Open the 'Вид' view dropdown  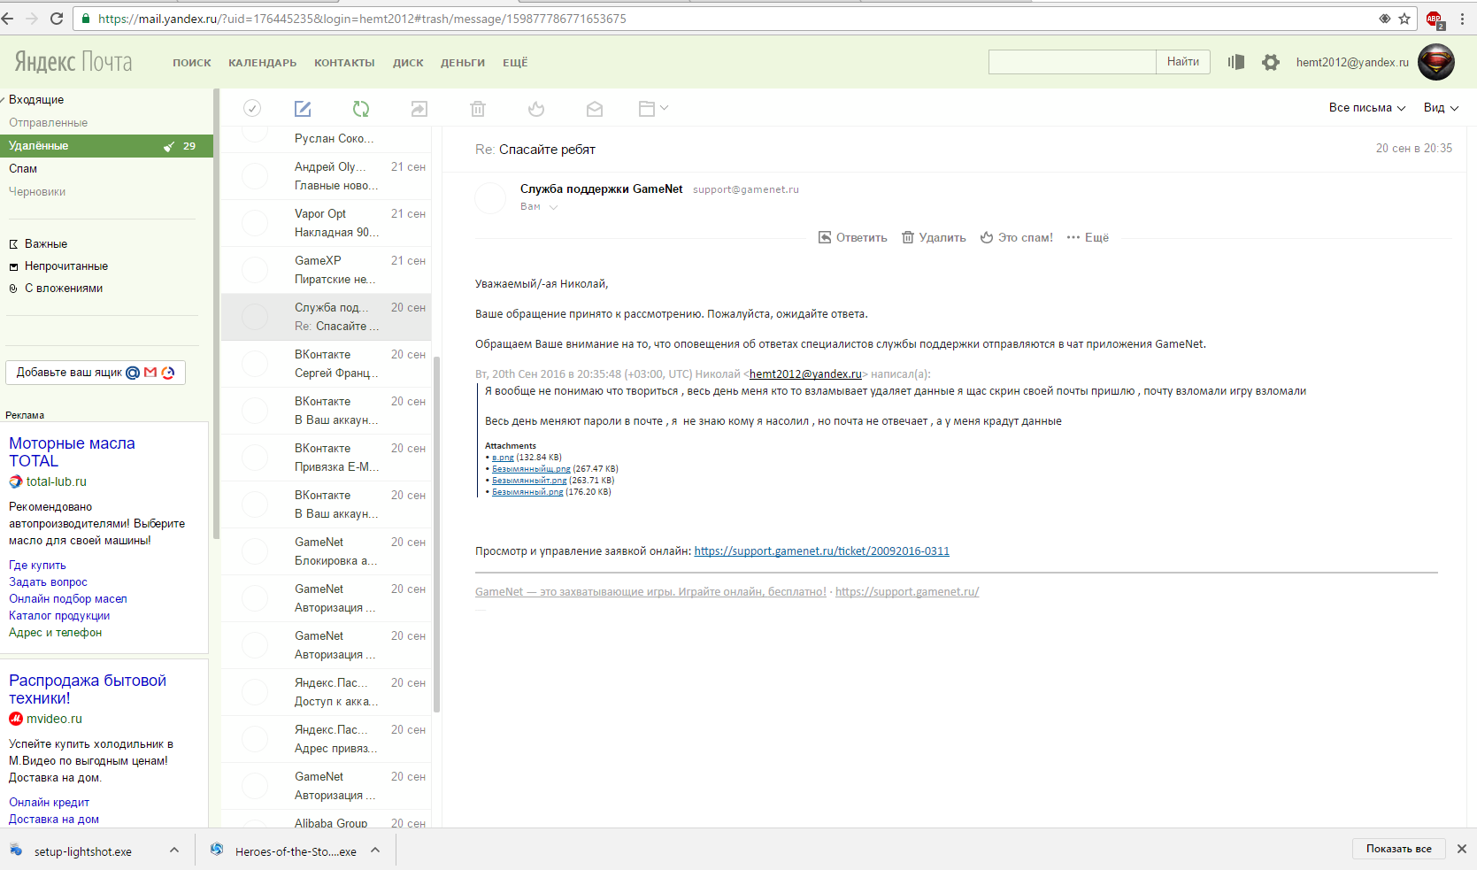pos(1441,108)
